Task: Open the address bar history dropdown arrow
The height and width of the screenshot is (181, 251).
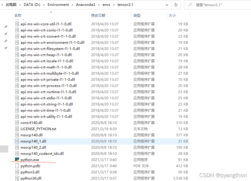Action: 166,5
